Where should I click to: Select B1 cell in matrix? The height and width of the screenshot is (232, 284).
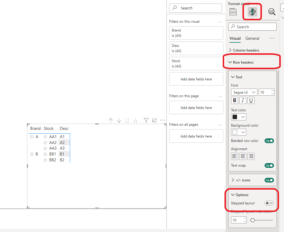[64, 154]
